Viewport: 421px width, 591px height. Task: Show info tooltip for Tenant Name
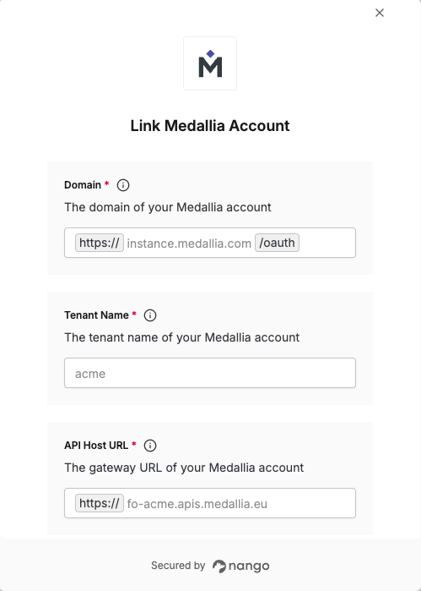pos(150,315)
